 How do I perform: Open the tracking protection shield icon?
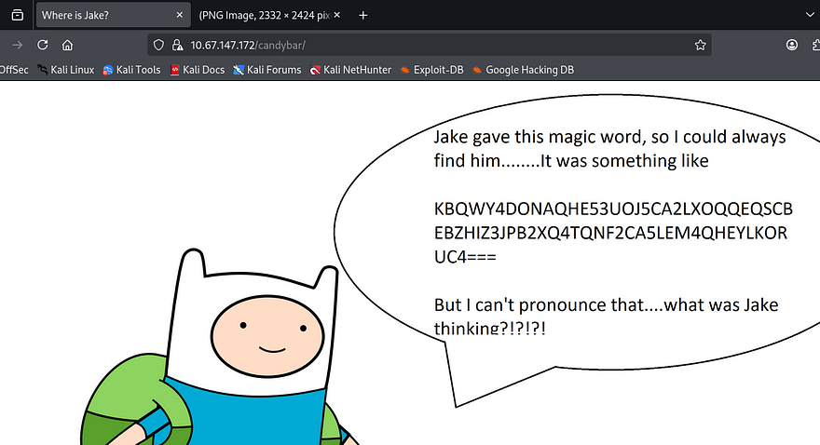click(158, 45)
